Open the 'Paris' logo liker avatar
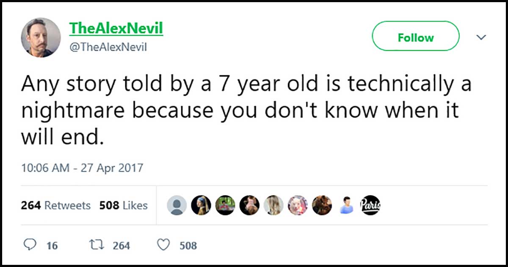 coord(370,206)
